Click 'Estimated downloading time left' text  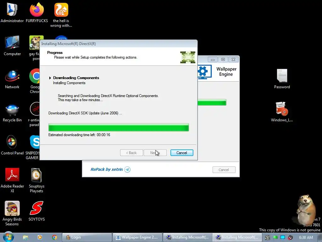79,135
